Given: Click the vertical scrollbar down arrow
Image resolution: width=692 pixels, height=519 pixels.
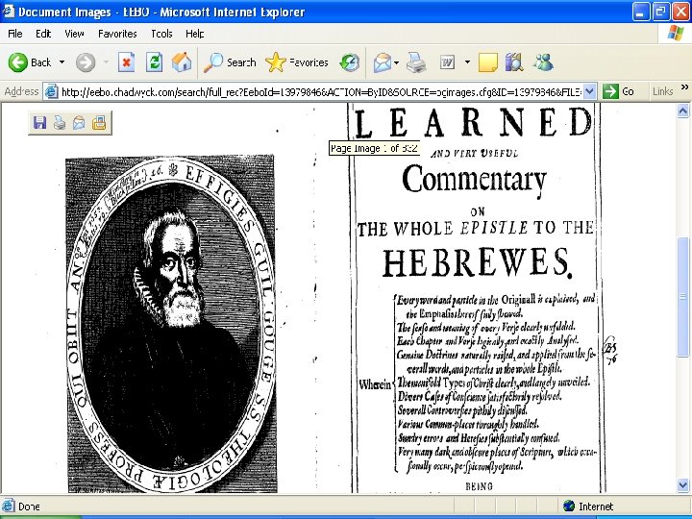Looking at the screenshot, I should (682, 485).
